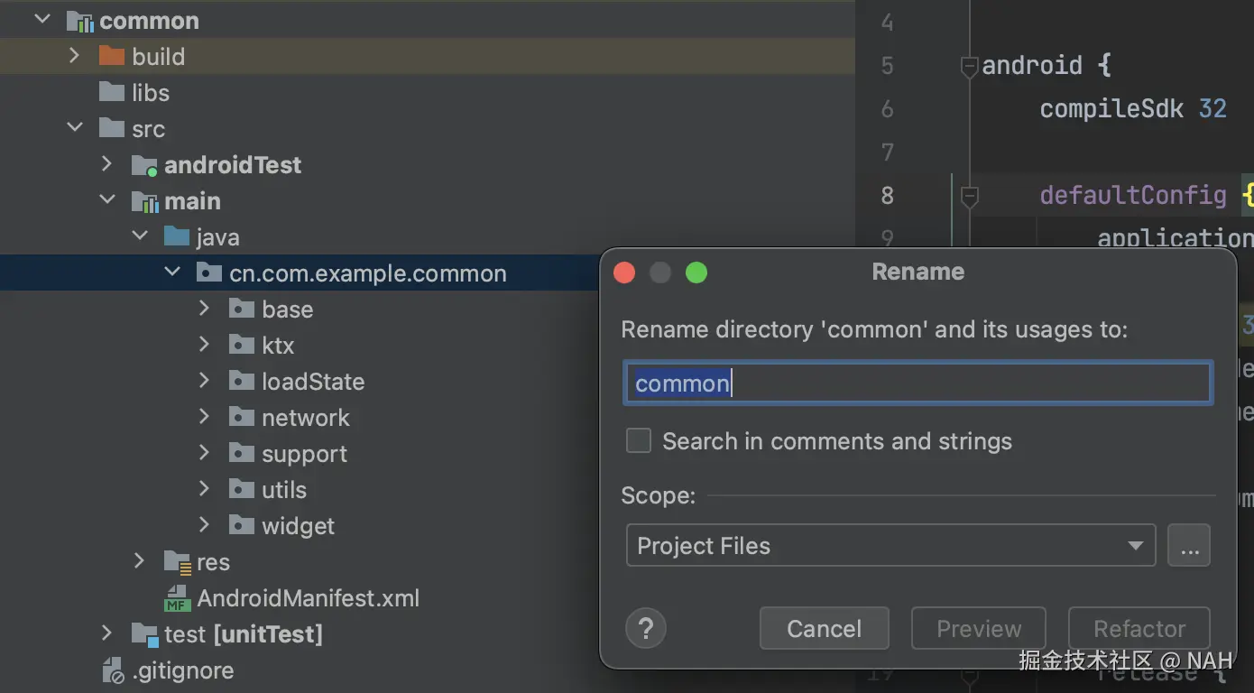Click the network package folder icon

(x=241, y=418)
